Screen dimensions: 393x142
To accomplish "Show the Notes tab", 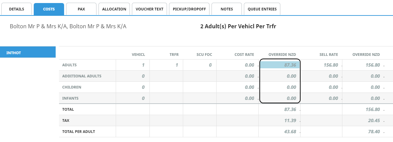I will 226,9.
